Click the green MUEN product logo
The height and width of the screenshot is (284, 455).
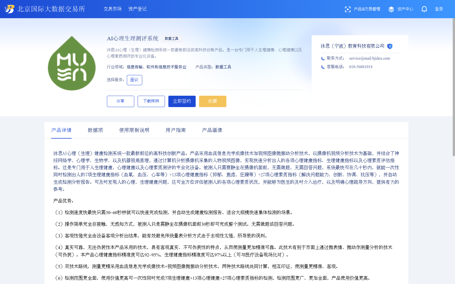[x=72, y=63]
